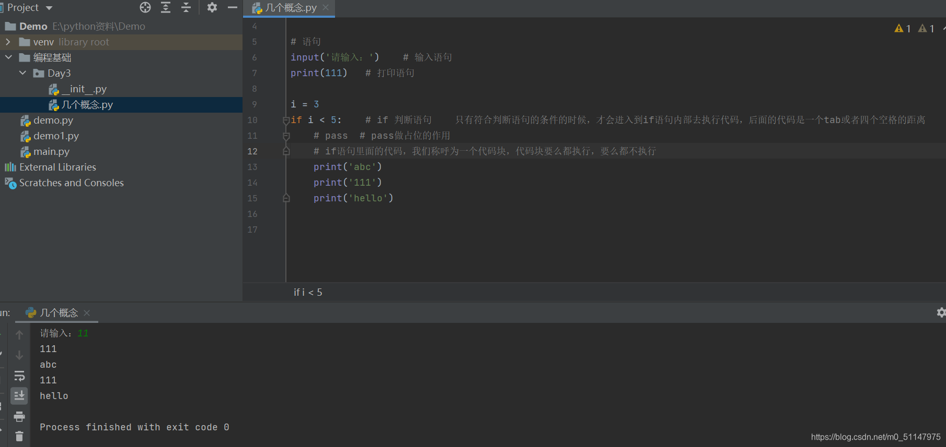Click console input value 11
The height and width of the screenshot is (447, 946).
click(83, 333)
